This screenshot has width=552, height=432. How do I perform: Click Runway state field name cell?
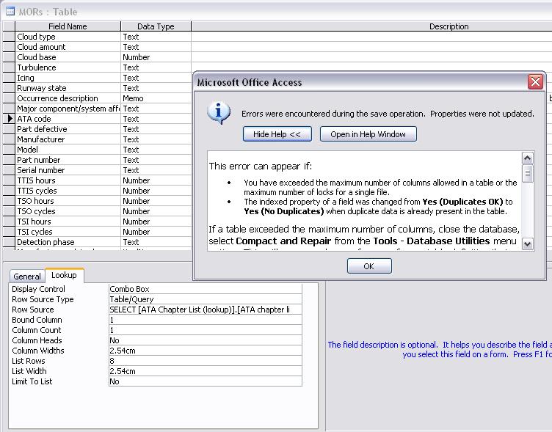68,88
